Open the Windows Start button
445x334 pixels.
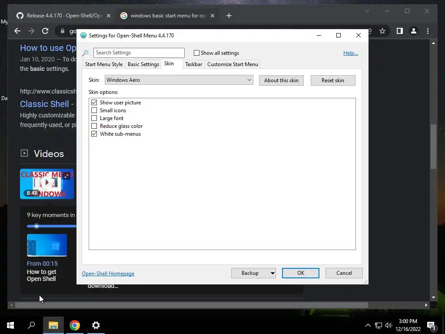click(10, 325)
